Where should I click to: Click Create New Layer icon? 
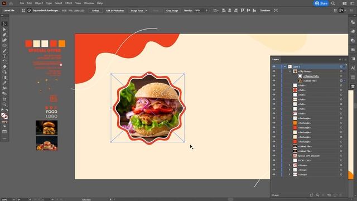(335, 195)
